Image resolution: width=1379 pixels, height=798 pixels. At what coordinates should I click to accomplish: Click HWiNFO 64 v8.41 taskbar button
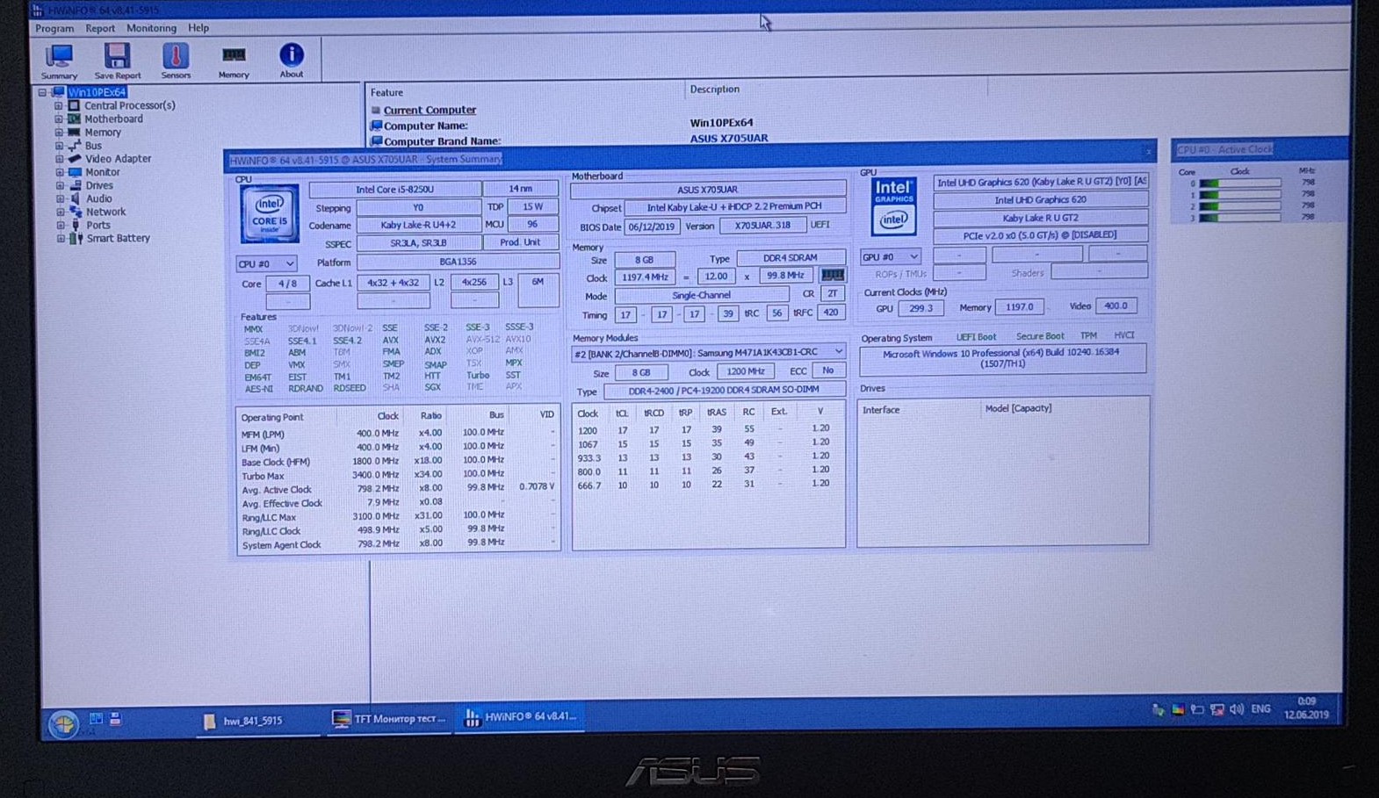521,717
